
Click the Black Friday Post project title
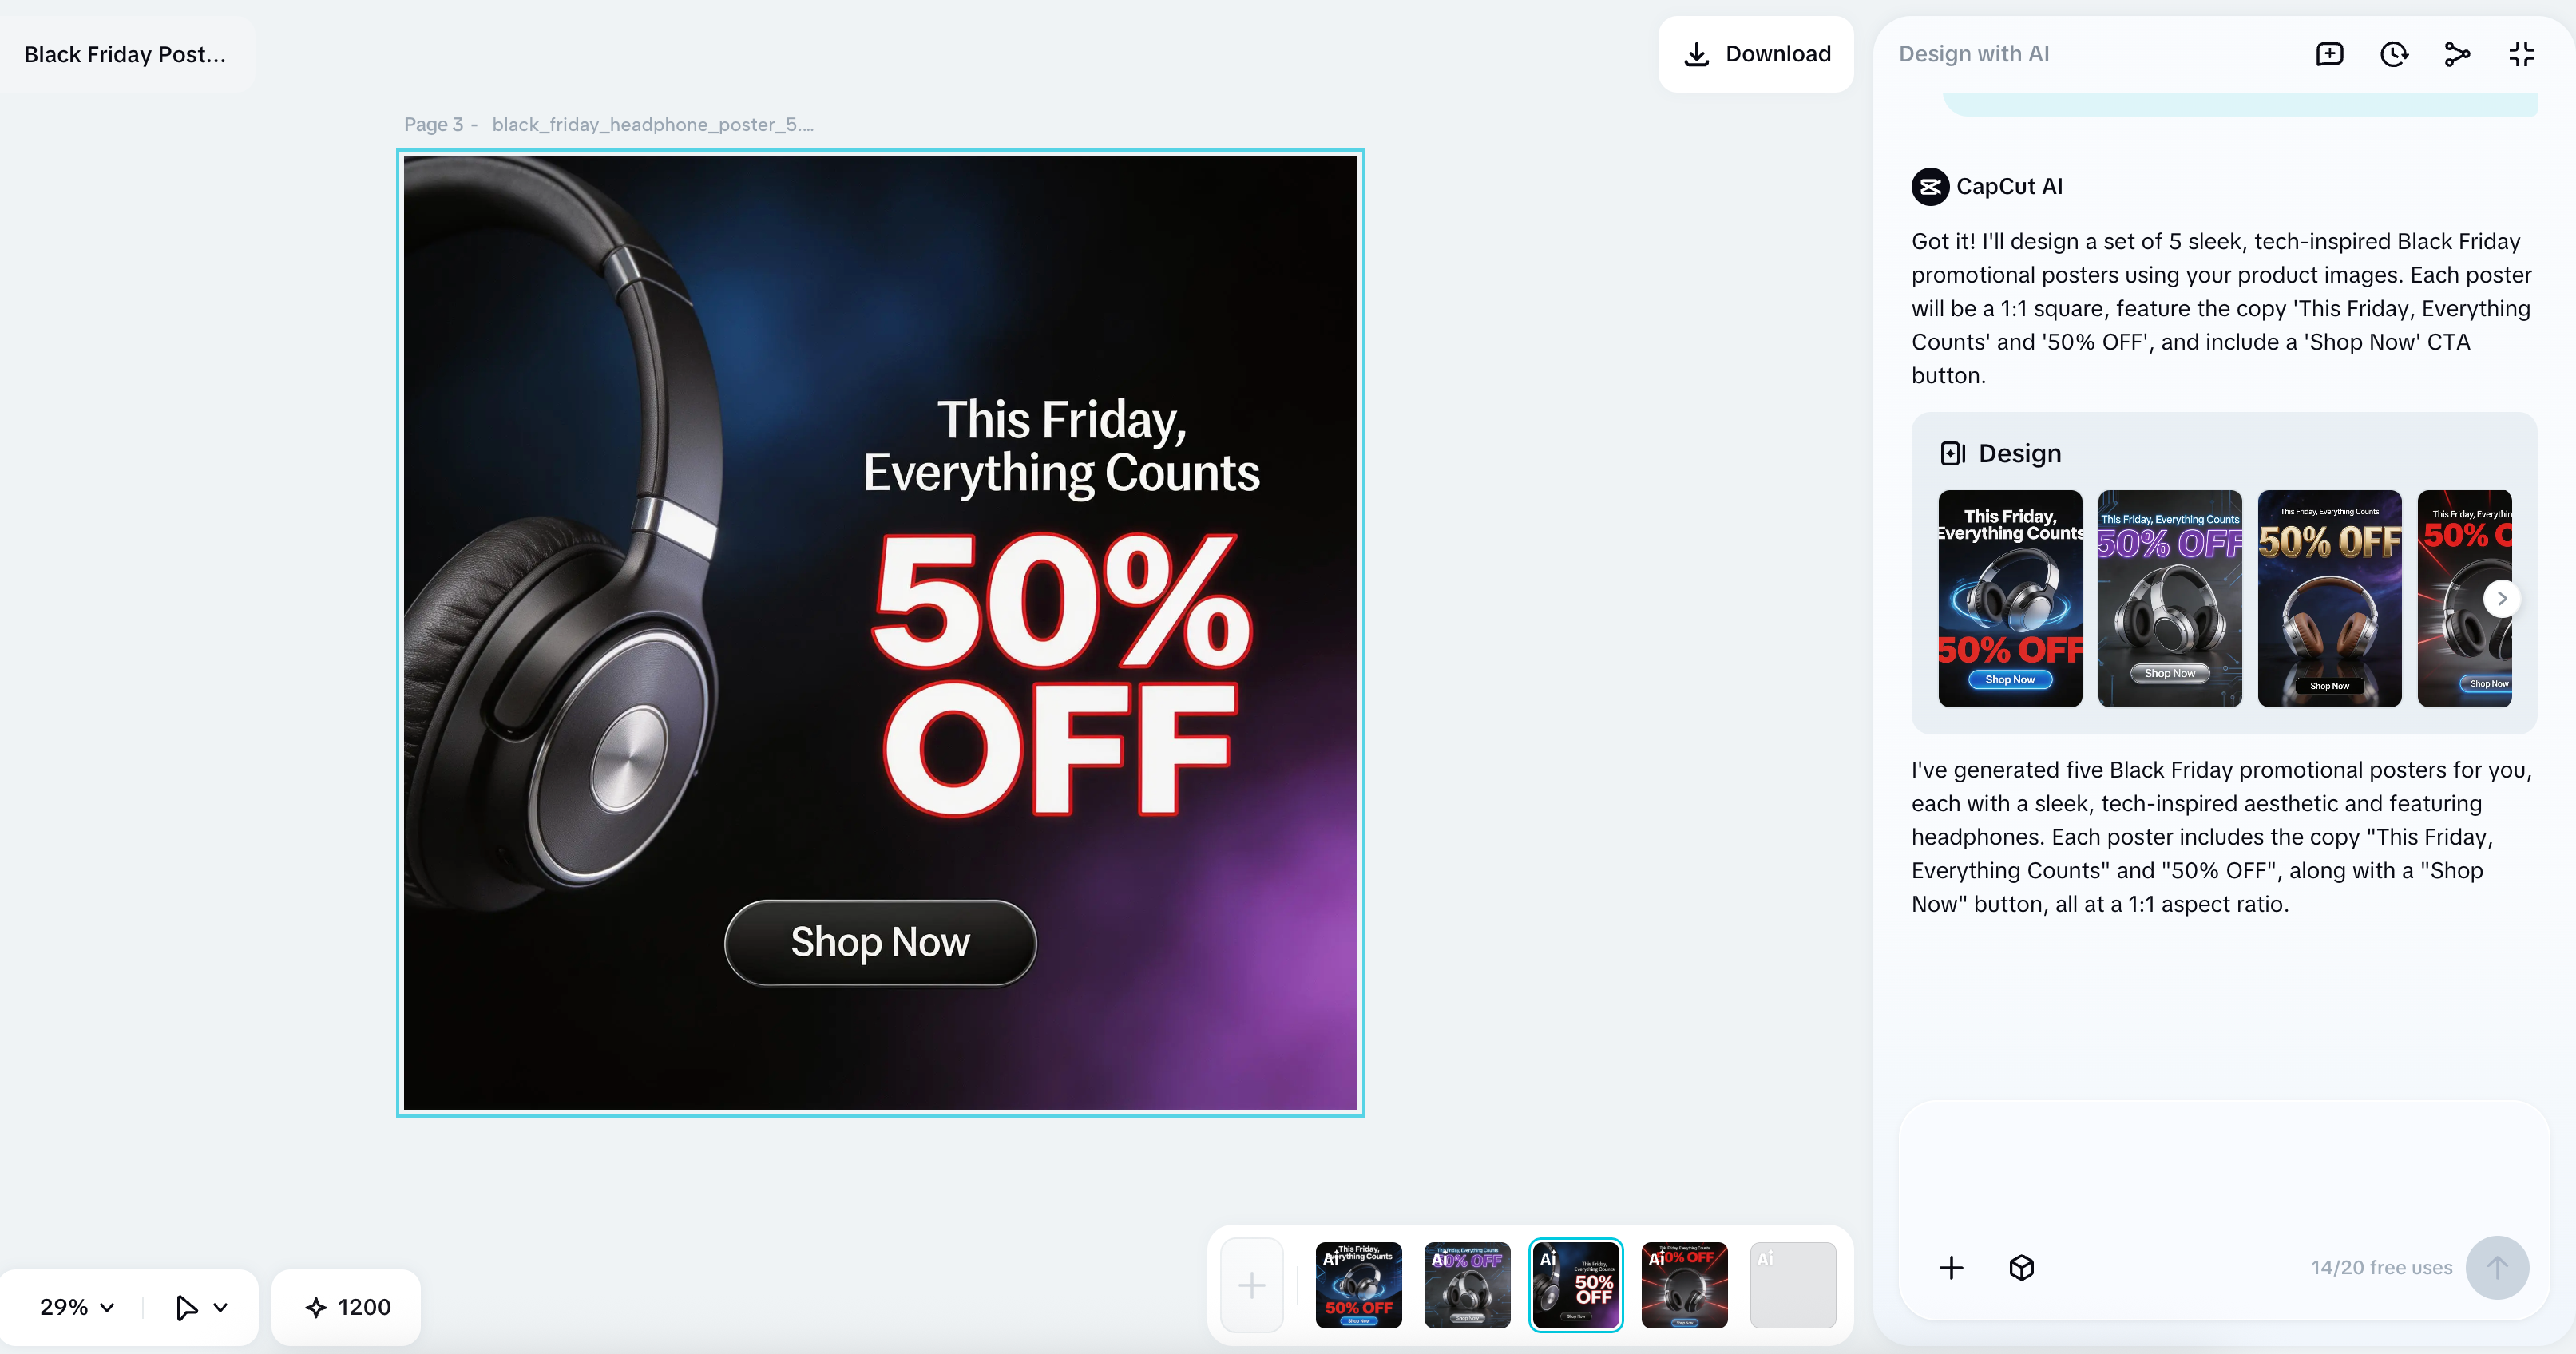125,54
